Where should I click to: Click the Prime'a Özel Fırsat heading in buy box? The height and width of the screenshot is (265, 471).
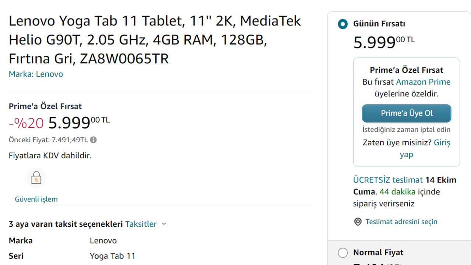pyautogui.click(x=406, y=70)
